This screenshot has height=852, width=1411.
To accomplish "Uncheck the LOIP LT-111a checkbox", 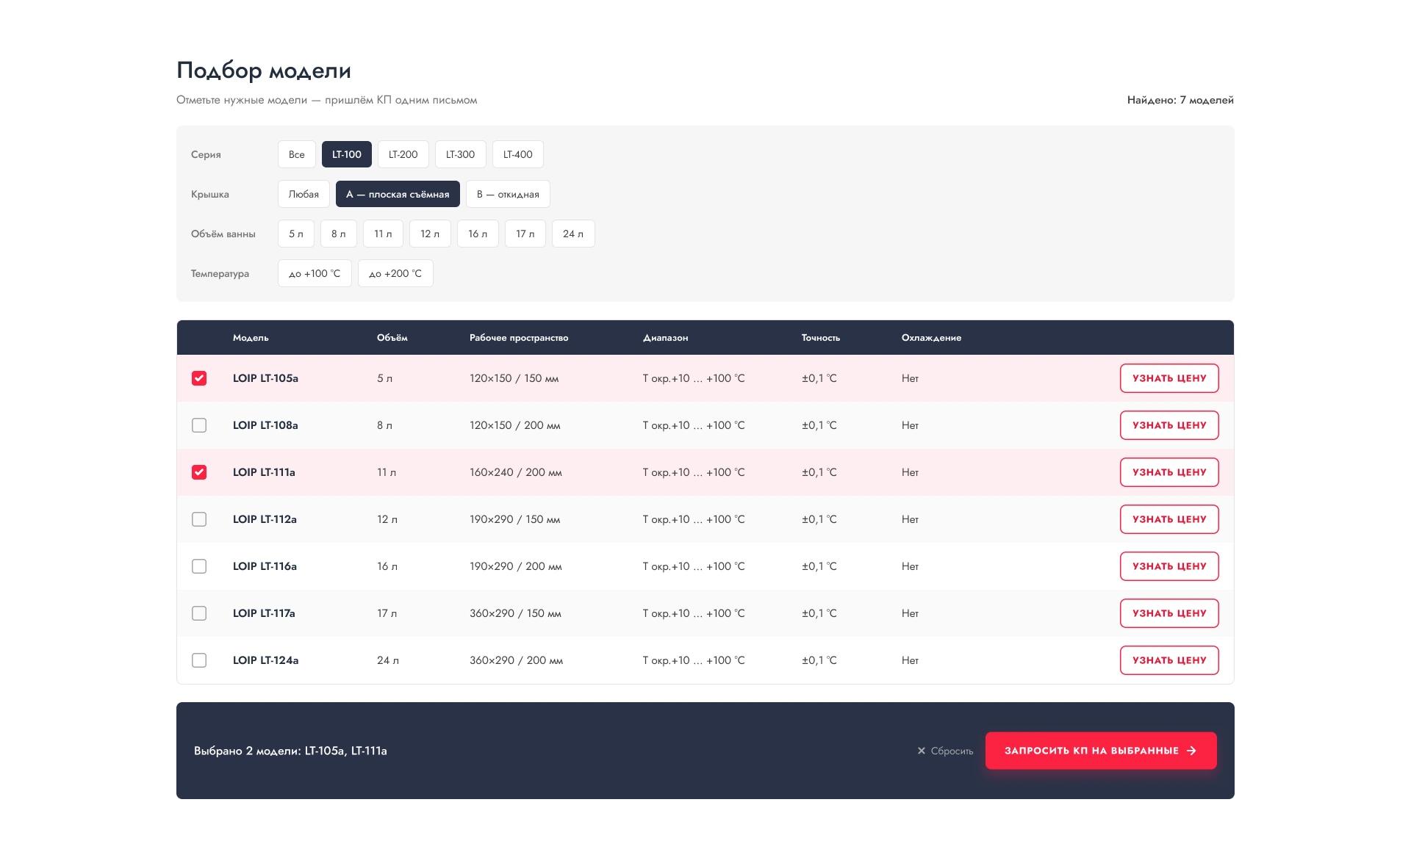I will tap(199, 472).
